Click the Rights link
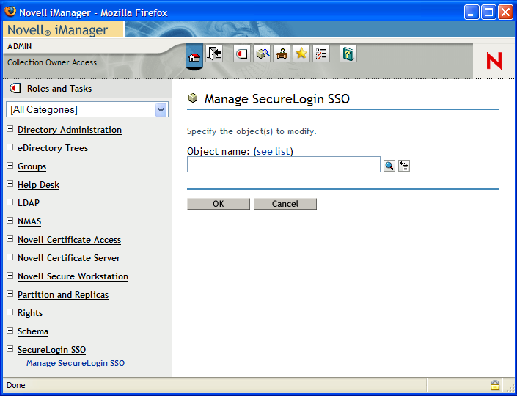The width and height of the screenshot is (517, 396). (30, 313)
